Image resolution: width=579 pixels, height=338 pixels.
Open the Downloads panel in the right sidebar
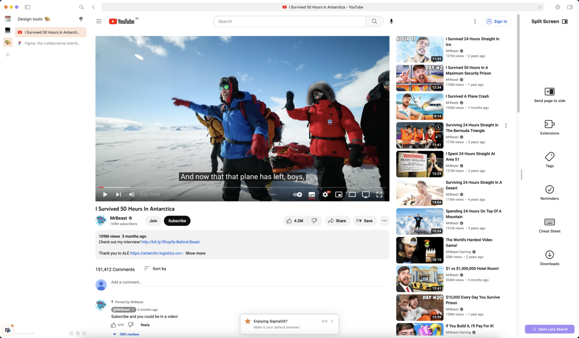coord(549,258)
